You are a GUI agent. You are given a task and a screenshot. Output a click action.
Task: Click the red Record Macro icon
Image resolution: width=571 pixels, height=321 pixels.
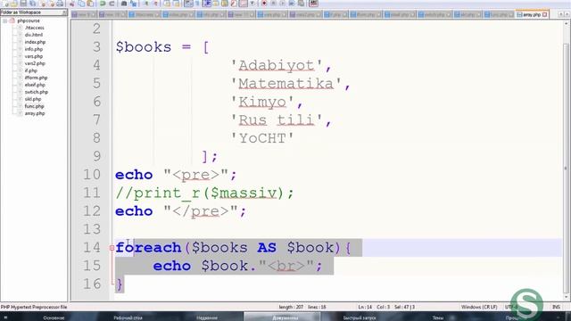click(x=264, y=4)
